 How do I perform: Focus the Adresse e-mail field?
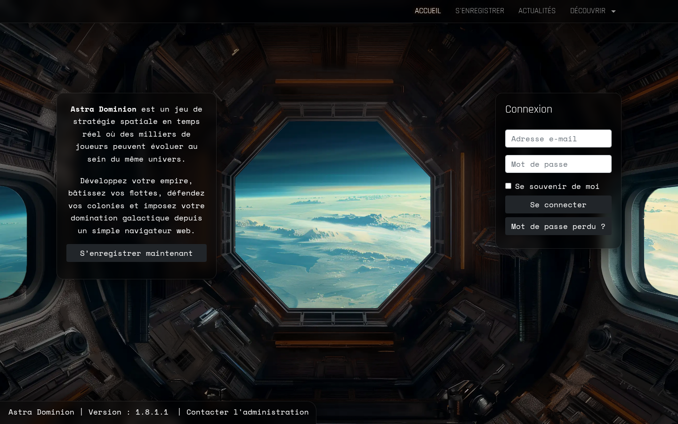[x=558, y=139]
